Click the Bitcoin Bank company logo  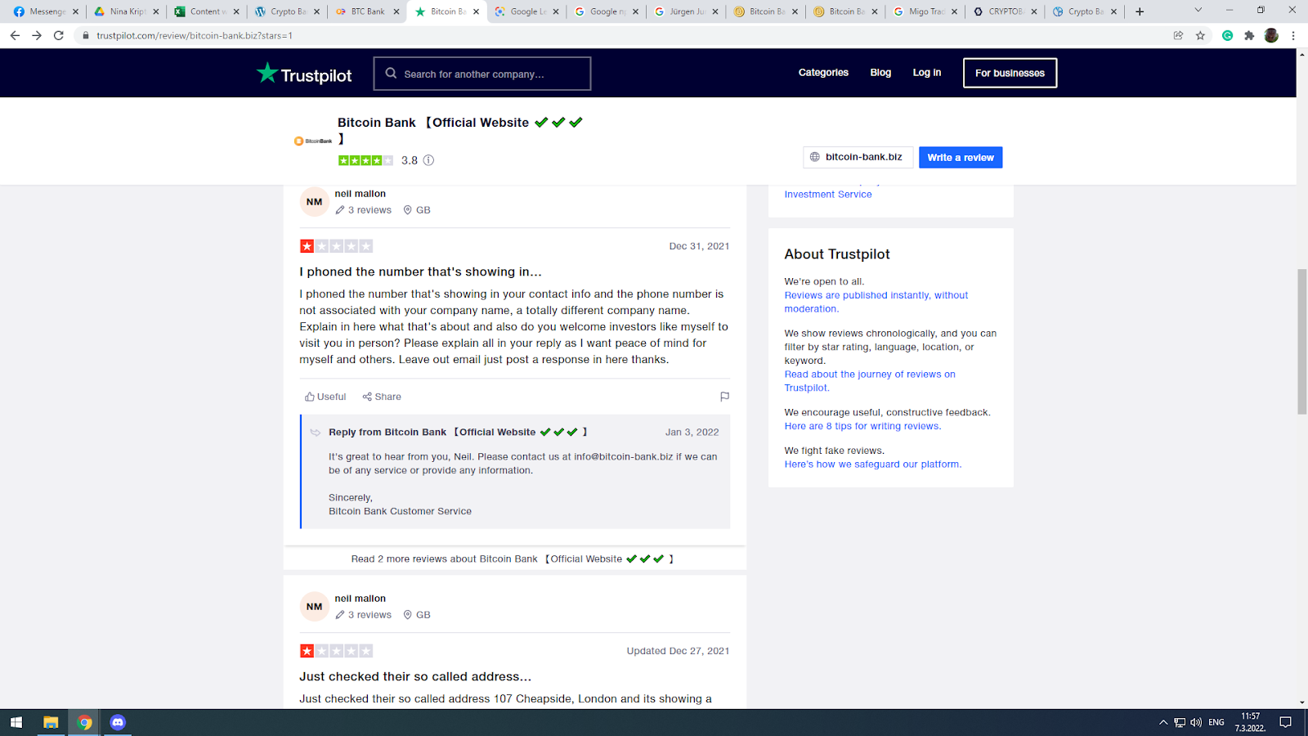pyautogui.click(x=313, y=141)
